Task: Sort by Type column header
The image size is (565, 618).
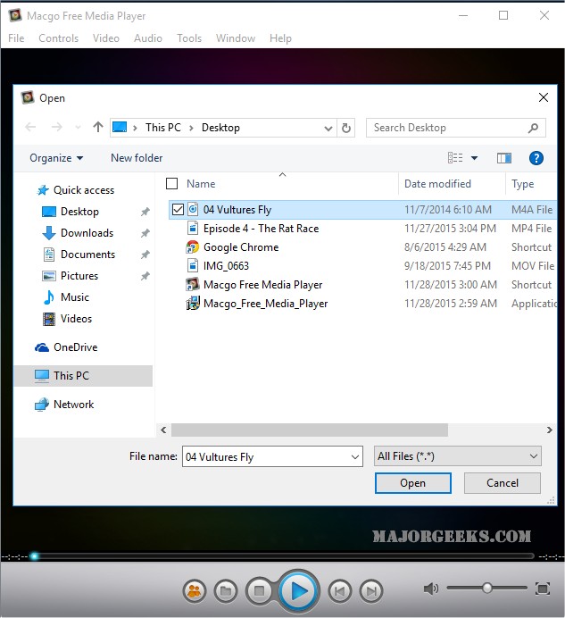Action: pyautogui.click(x=523, y=184)
